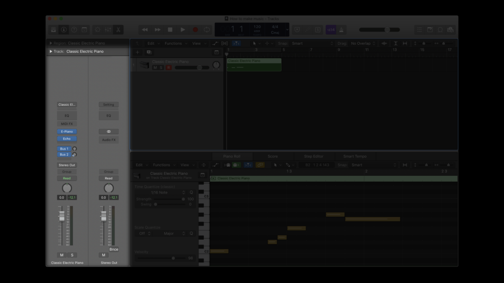Screen dimensions: 504x283
Task: Select the green Classic Electric Piano region
Action: click(254, 64)
